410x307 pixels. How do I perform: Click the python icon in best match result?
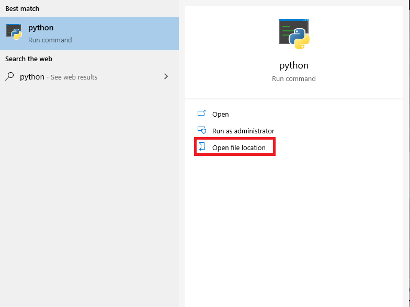(x=14, y=32)
